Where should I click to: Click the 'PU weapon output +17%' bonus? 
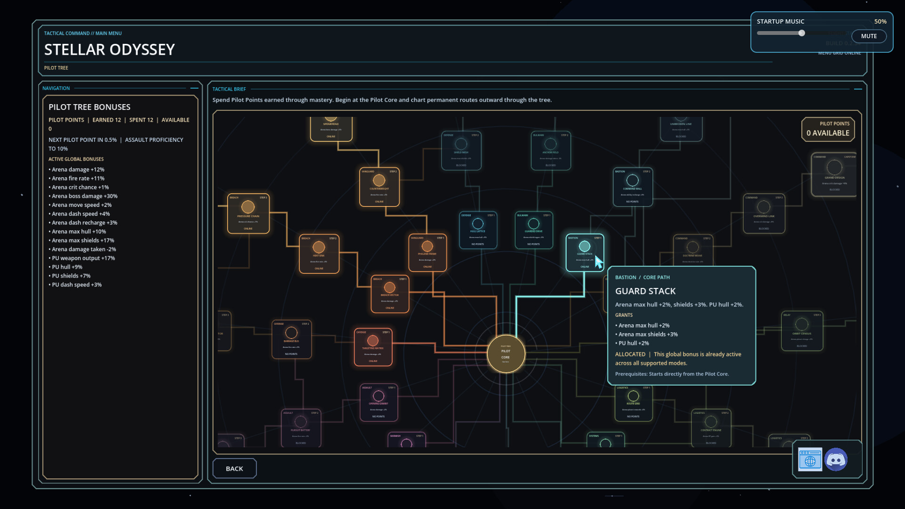pyautogui.click(x=82, y=258)
